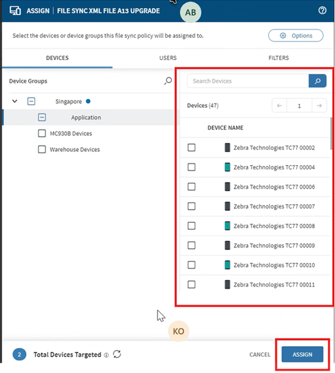Screen dimensions: 335x373
Task: Click the device icon for TC77 00011
Action: 227,284
